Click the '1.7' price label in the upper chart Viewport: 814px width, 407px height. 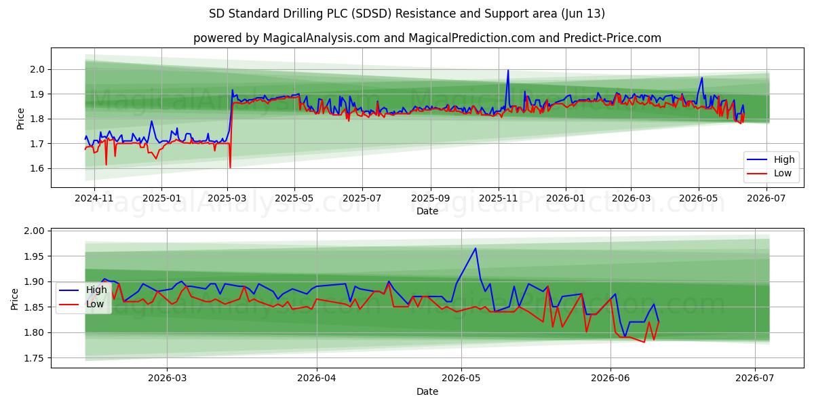tap(38, 144)
